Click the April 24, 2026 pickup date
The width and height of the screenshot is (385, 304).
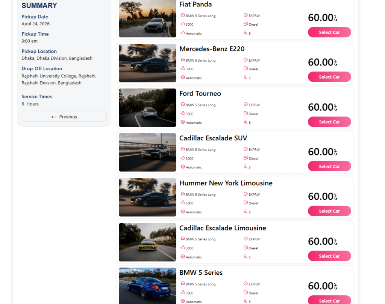click(36, 24)
